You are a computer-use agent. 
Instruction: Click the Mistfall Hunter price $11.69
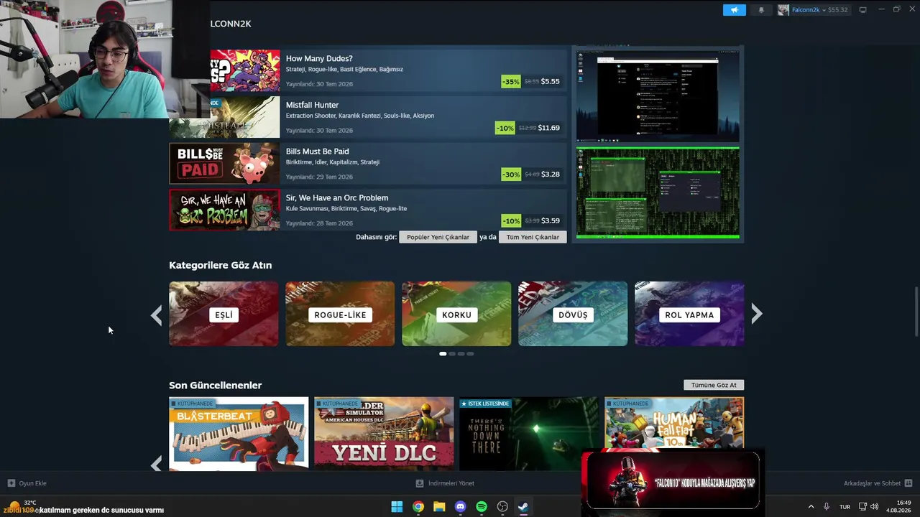548,128
